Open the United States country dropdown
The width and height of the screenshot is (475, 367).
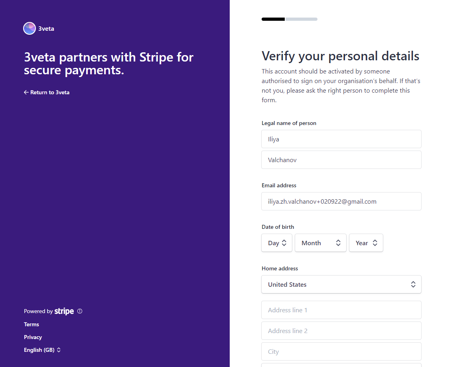coord(341,284)
